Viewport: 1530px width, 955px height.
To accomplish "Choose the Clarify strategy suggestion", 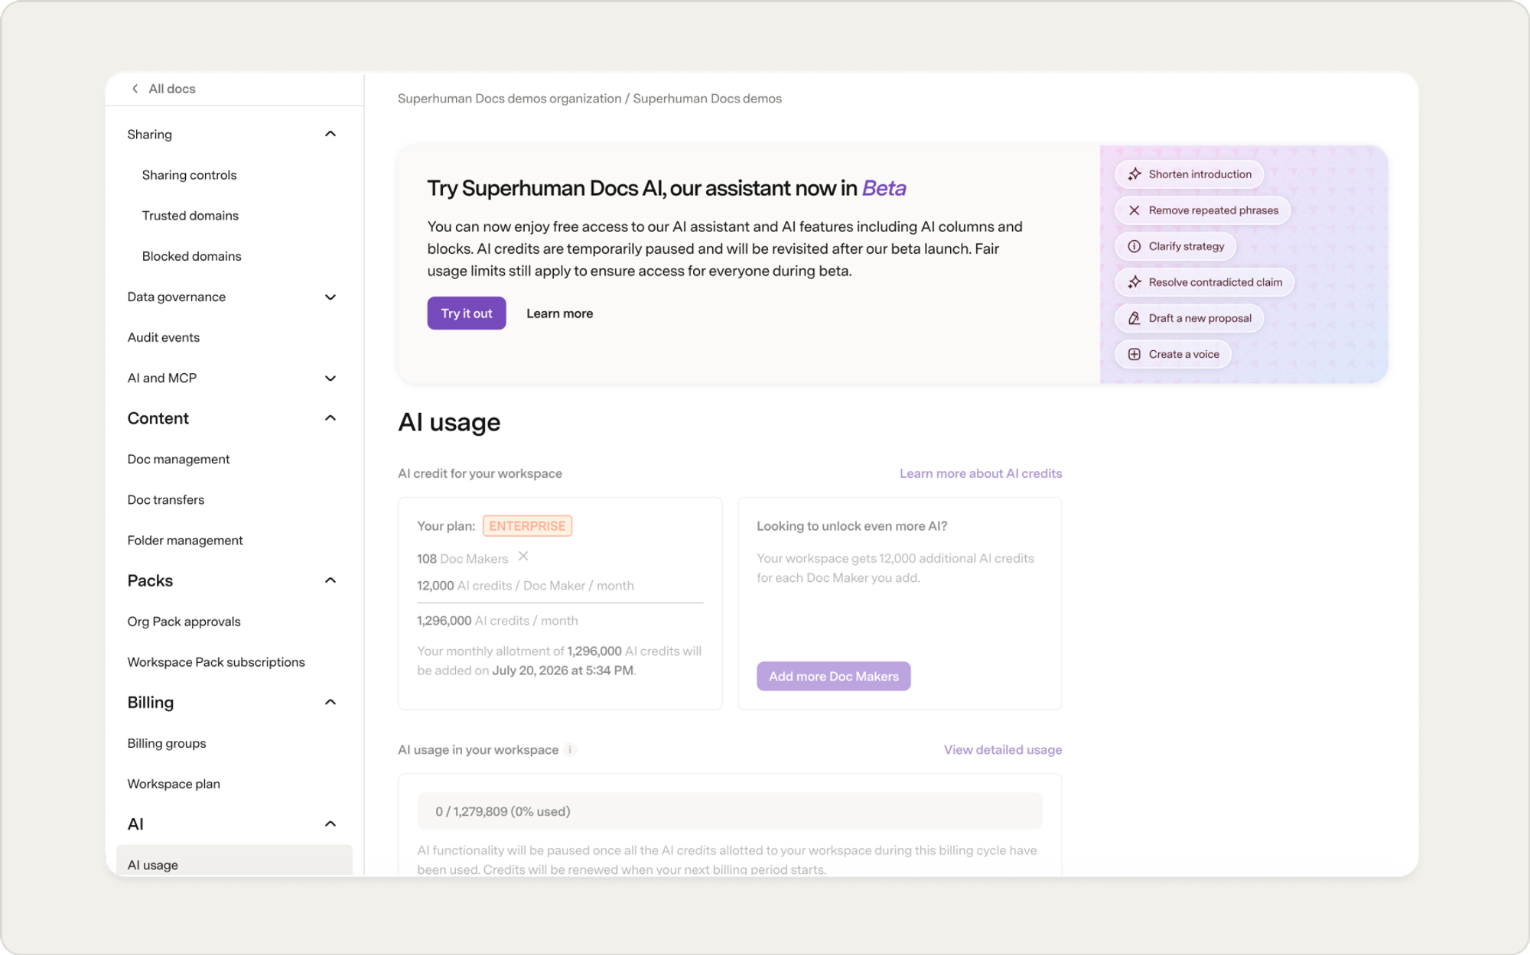I will (1176, 246).
